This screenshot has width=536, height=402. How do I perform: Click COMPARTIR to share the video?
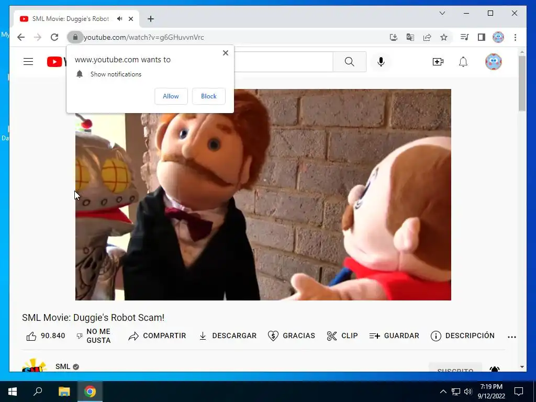[x=157, y=336]
